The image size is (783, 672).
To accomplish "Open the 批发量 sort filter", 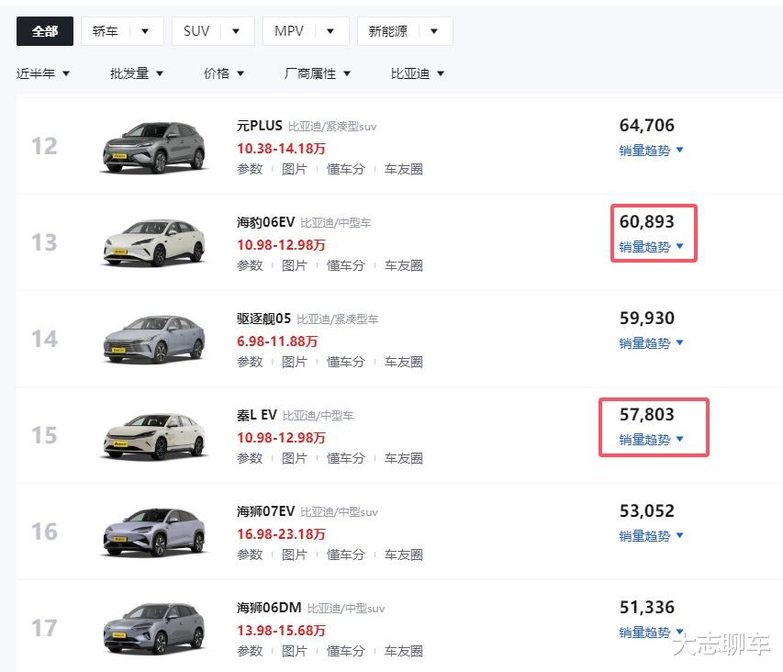I will [137, 73].
